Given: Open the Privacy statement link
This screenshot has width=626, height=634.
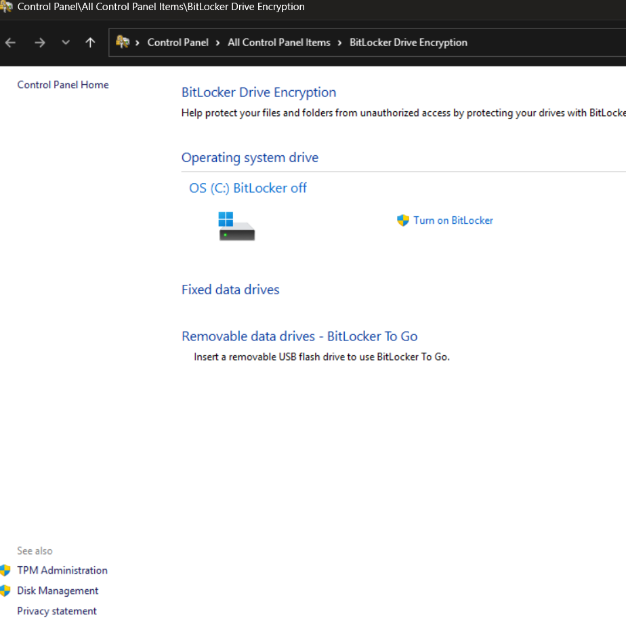Looking at the screenshot, I should pos(57,611).
